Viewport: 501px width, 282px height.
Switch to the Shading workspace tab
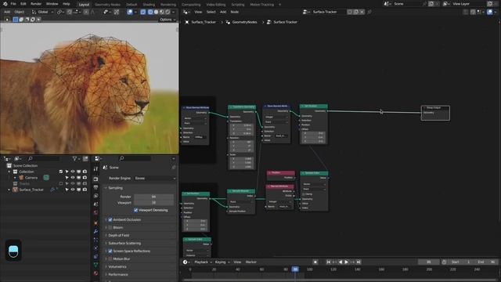[149, 5]
